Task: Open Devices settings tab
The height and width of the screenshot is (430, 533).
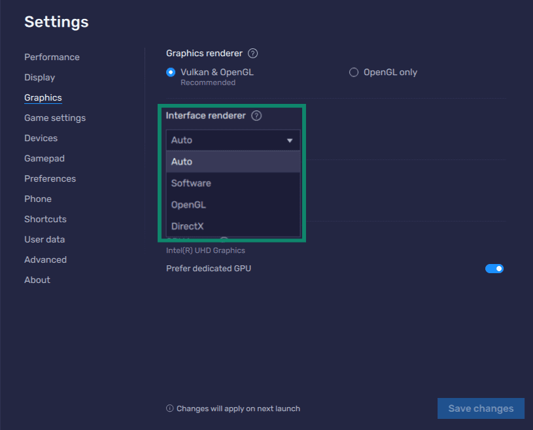Action: click(x=41, y=139)
